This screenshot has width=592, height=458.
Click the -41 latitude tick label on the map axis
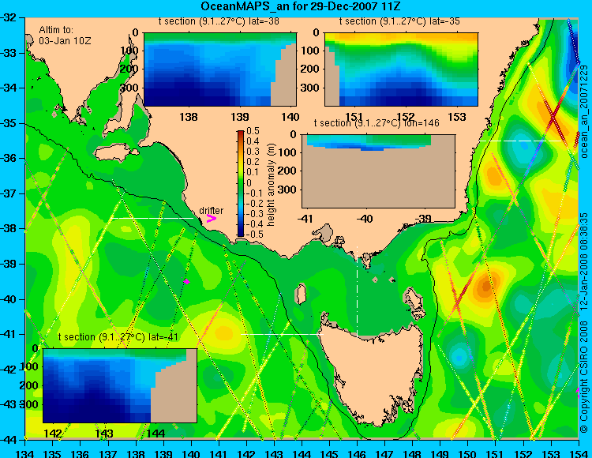click(9, 334)
